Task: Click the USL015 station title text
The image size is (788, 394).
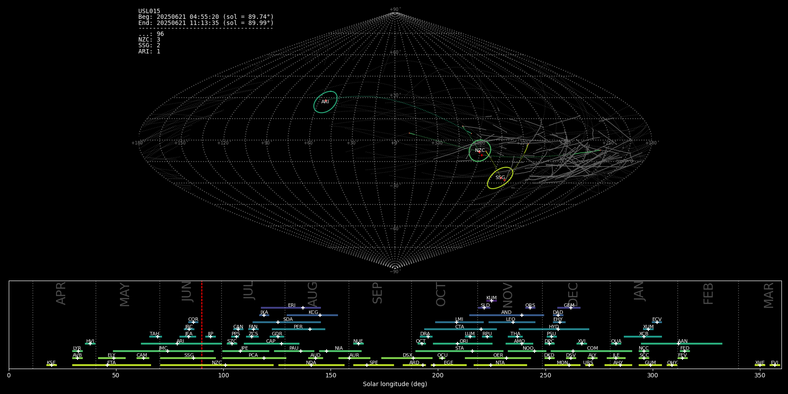Action: pos(149,11)
